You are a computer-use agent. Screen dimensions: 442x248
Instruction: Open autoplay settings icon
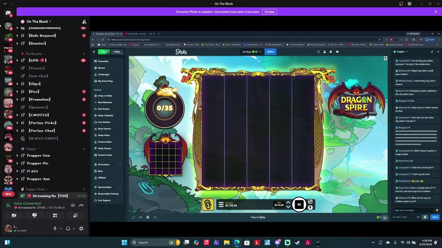310,201
